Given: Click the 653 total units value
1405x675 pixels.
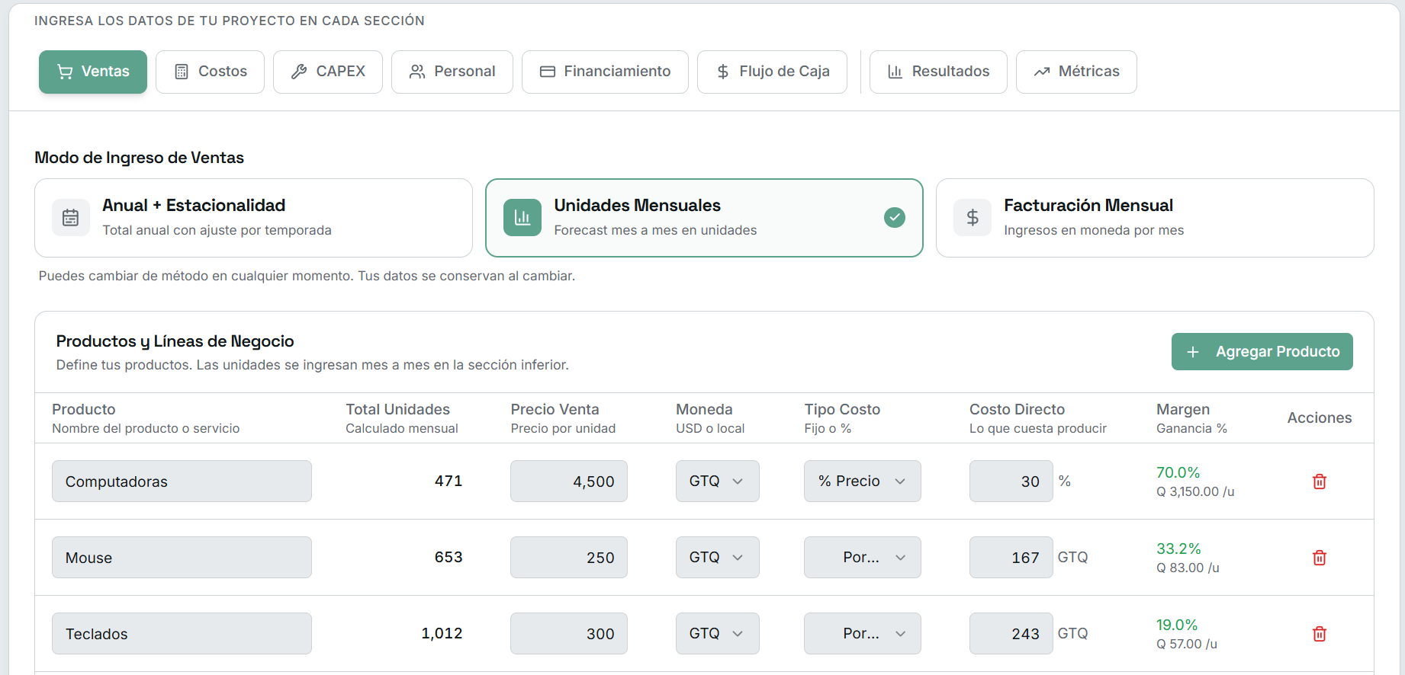Looking at the screenshot, I should click(x=449, y=558).
